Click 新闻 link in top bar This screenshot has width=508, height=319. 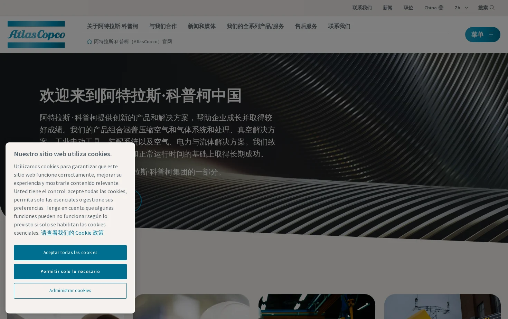click(x=387, y=8)
